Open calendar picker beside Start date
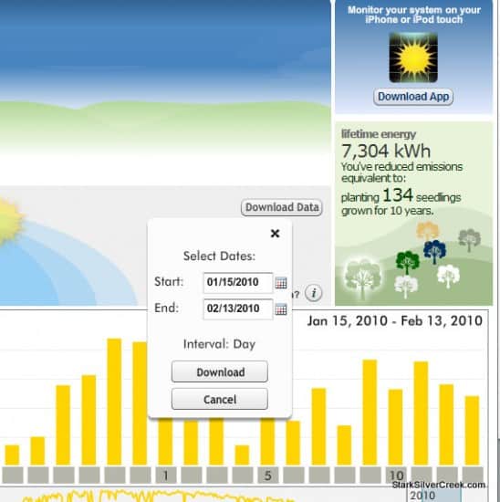The width and height of the screenshot is (500, 502). pyautogui.click(x=281, y=282)
